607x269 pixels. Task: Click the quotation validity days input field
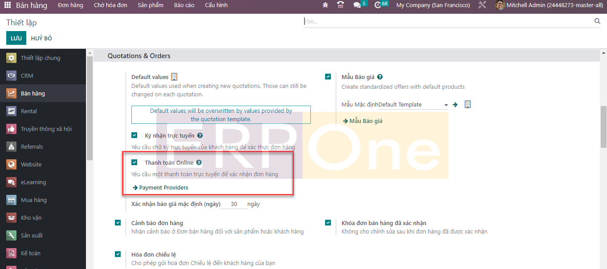[233, 204]
